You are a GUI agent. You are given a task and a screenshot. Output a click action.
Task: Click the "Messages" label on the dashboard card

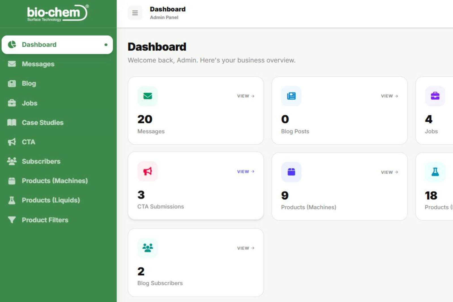coord(151,131)
